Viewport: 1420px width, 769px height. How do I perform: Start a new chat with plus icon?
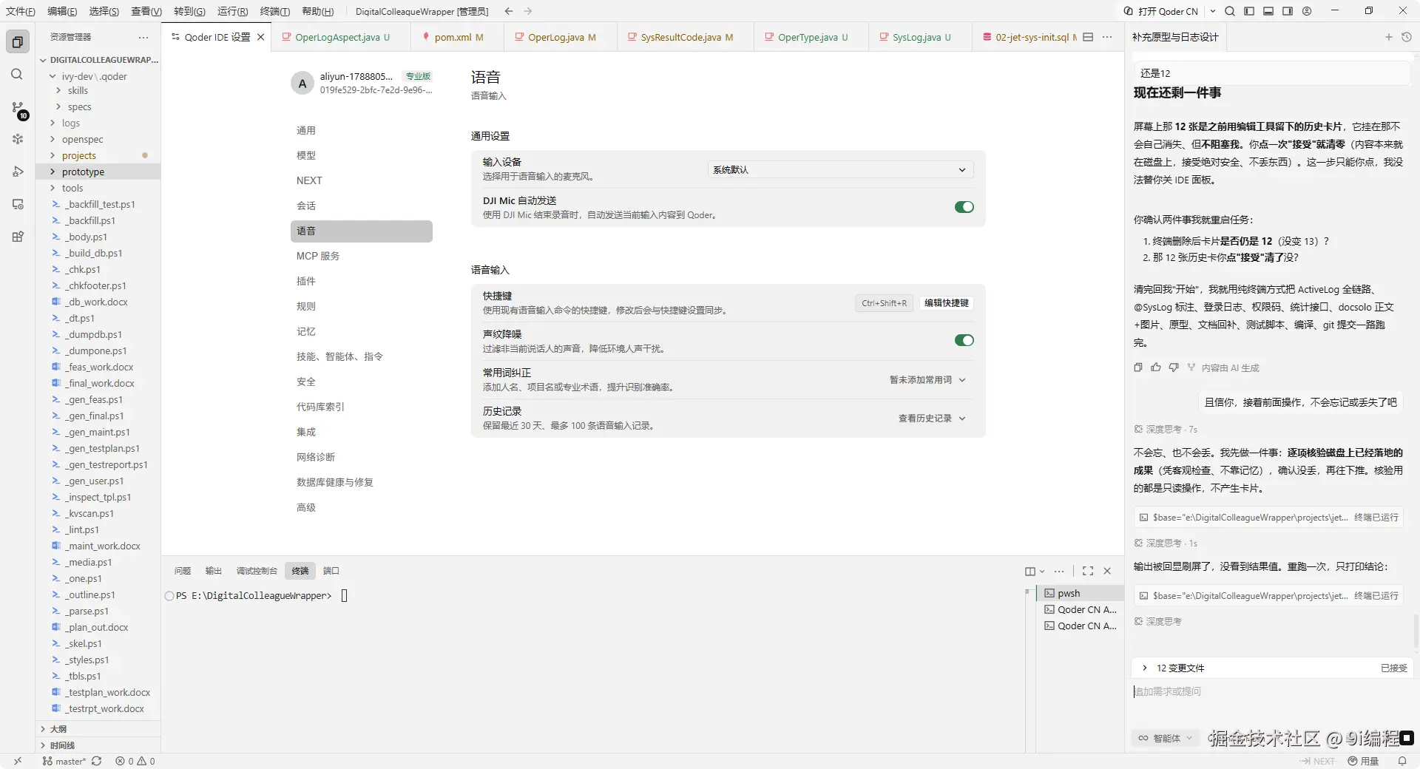coord(1388,37)
